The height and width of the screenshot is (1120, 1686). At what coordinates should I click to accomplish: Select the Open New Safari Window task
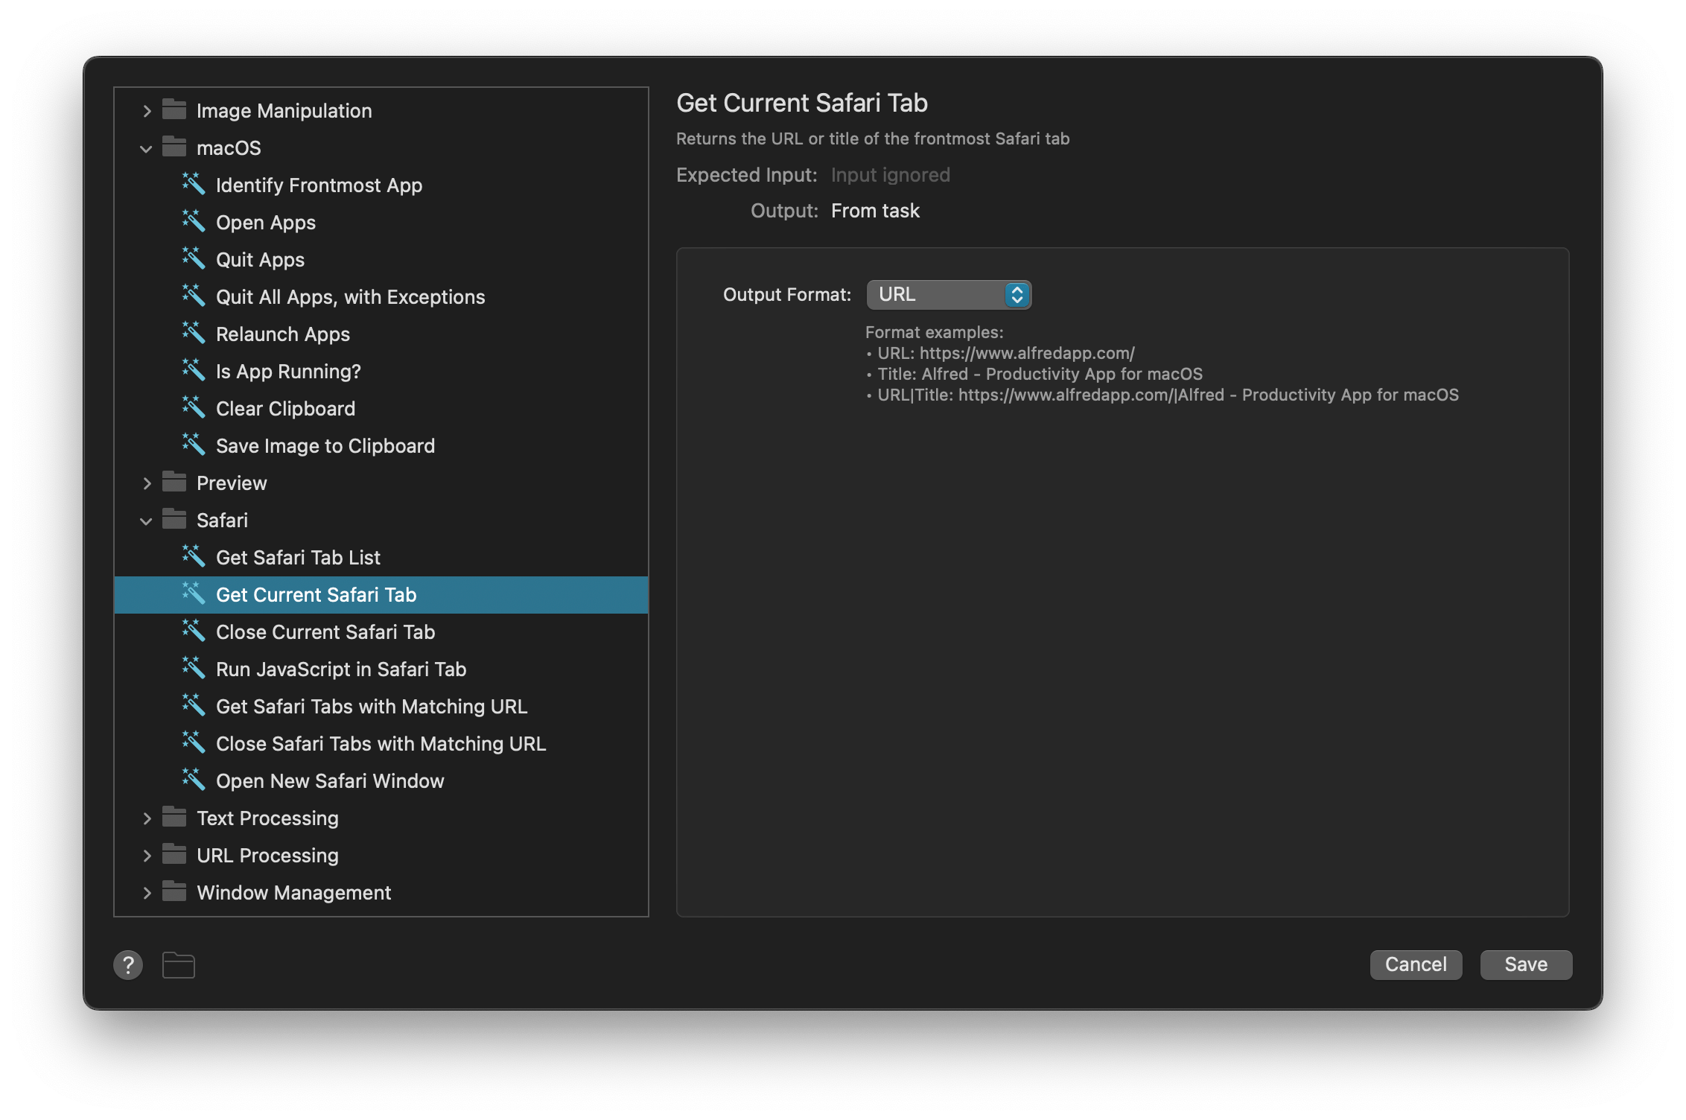[x=330, y=780]
